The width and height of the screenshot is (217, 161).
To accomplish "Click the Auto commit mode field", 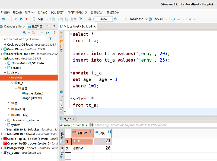I will coord(104,19).
